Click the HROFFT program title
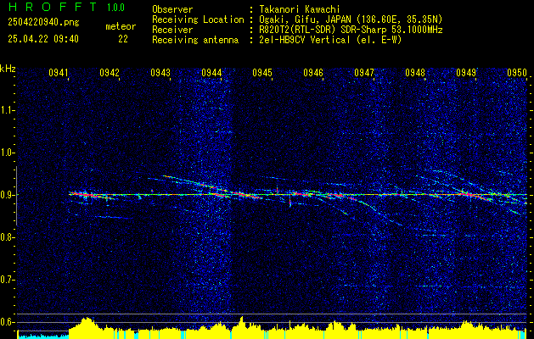This screenshot has height=339, width=534. point(53,7)
